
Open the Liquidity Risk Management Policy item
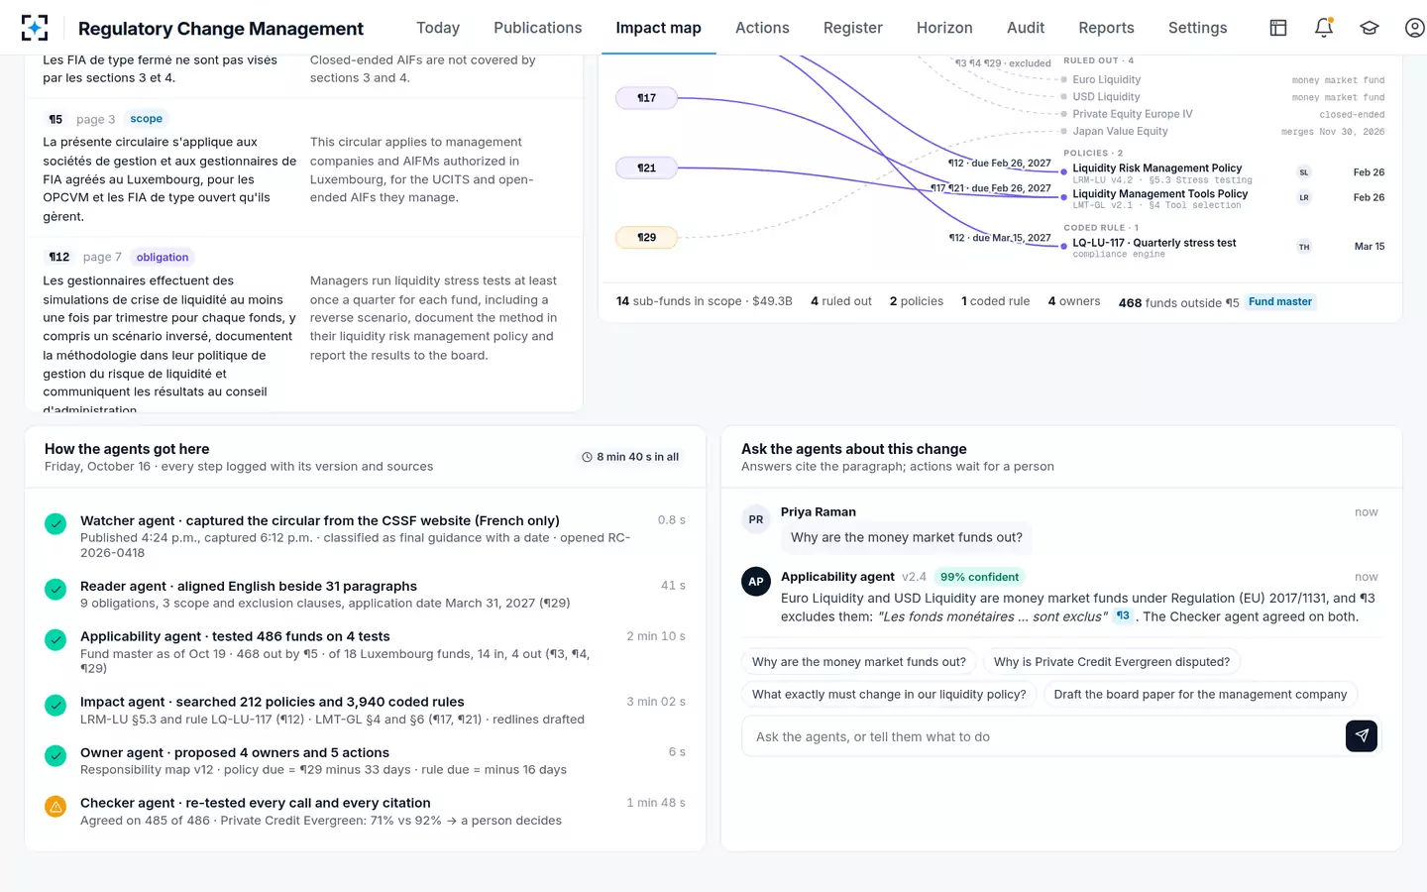[x=1157, y=167]
